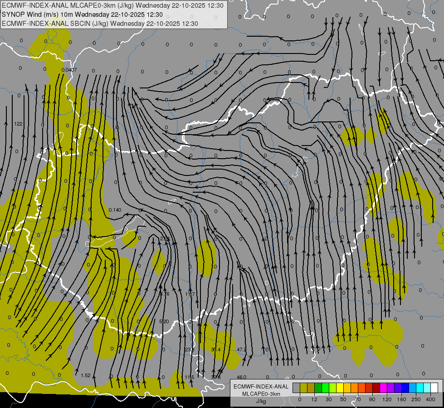Click legend scale value '160'

pos(401,399)
